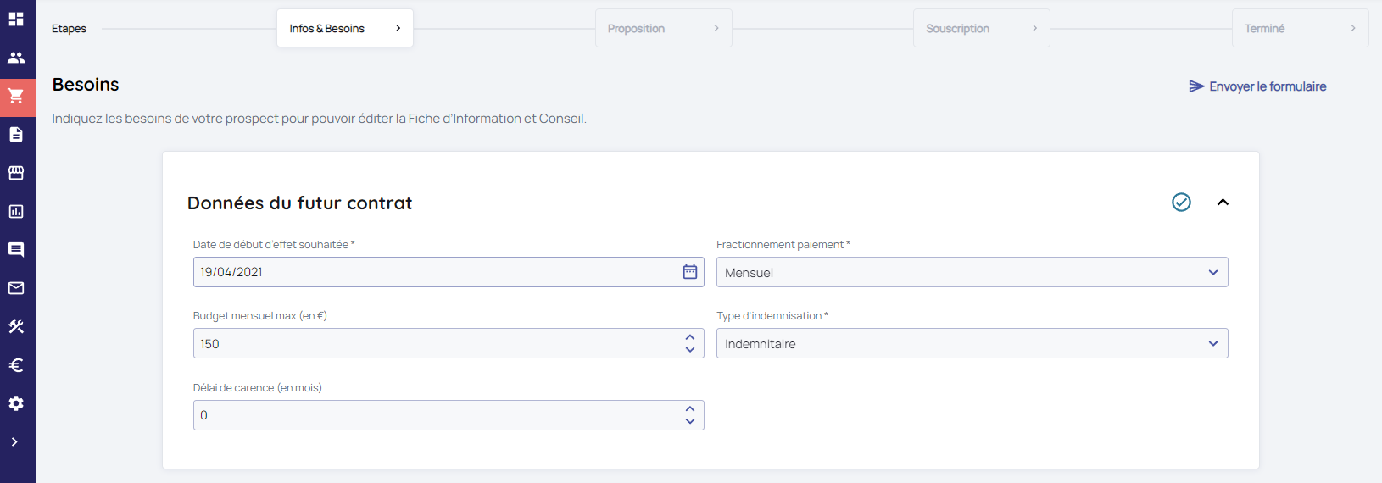Viewport: 1382px width, 483px height.
Task: Go to the Proposition step
Action: click(663, 28)
